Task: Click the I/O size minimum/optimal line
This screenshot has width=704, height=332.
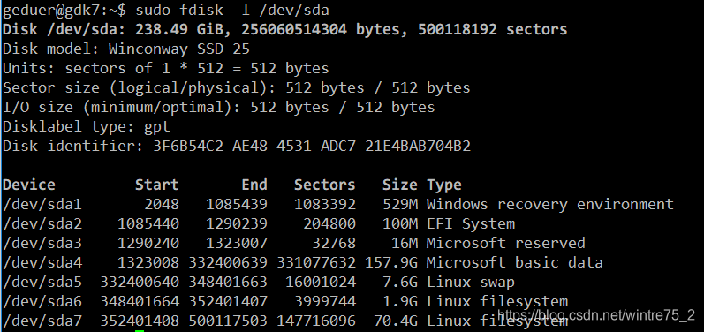Action: click(219, 108)
